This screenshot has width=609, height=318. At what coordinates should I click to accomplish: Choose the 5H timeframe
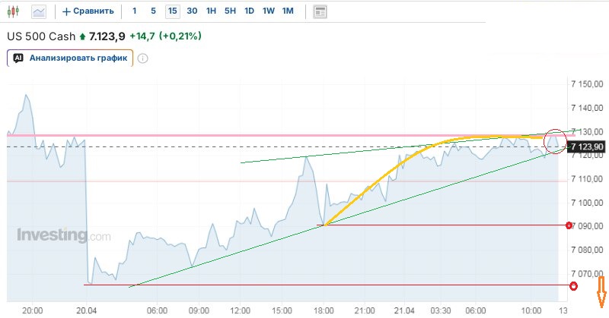coord(230,11)
